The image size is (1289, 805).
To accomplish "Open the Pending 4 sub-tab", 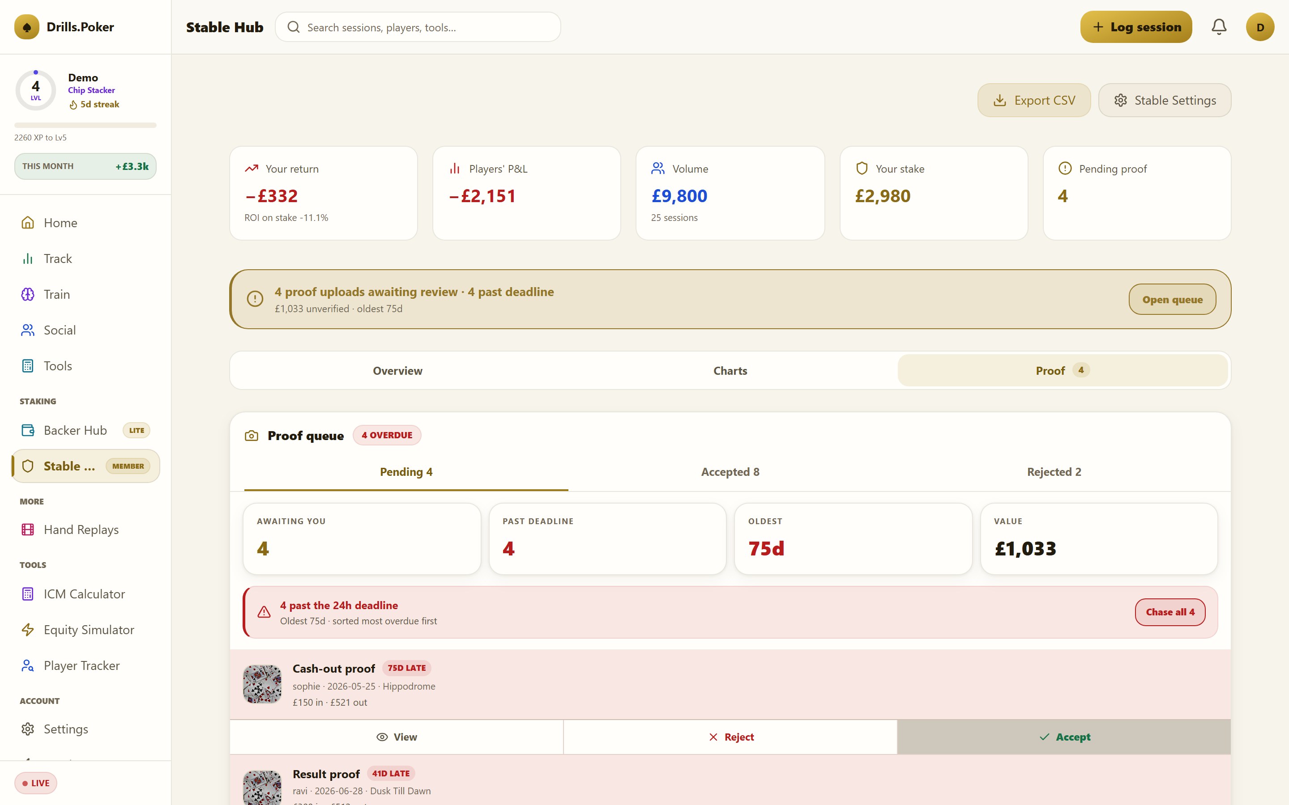I will click(x=406, y=472).
